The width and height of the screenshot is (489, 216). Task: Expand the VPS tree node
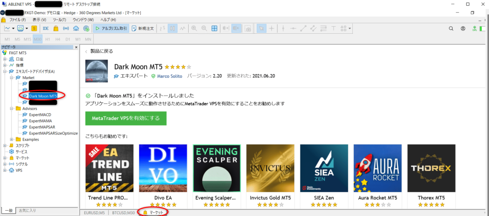click(5, 170)
